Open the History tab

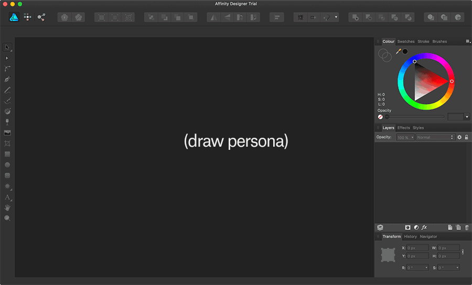pos(410,237)
